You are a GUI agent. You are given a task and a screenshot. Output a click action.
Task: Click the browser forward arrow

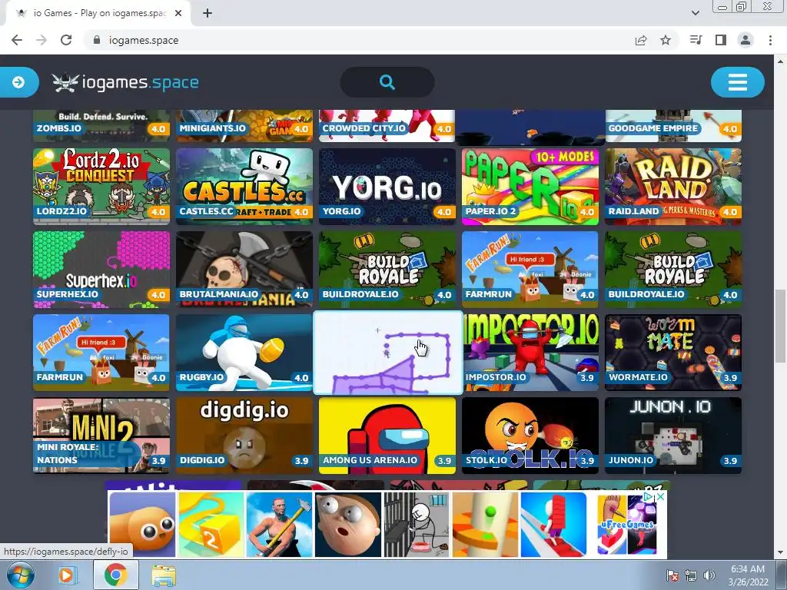[42, 40]
